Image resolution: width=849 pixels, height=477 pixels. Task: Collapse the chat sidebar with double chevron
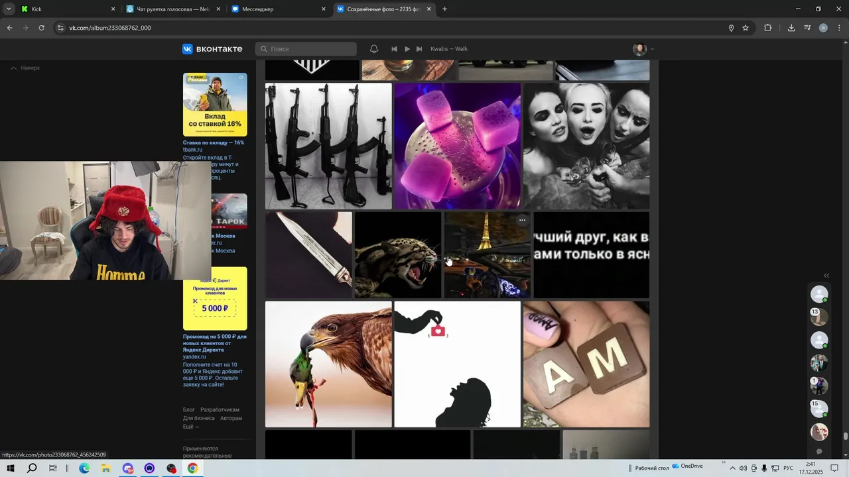coord(826,276)
